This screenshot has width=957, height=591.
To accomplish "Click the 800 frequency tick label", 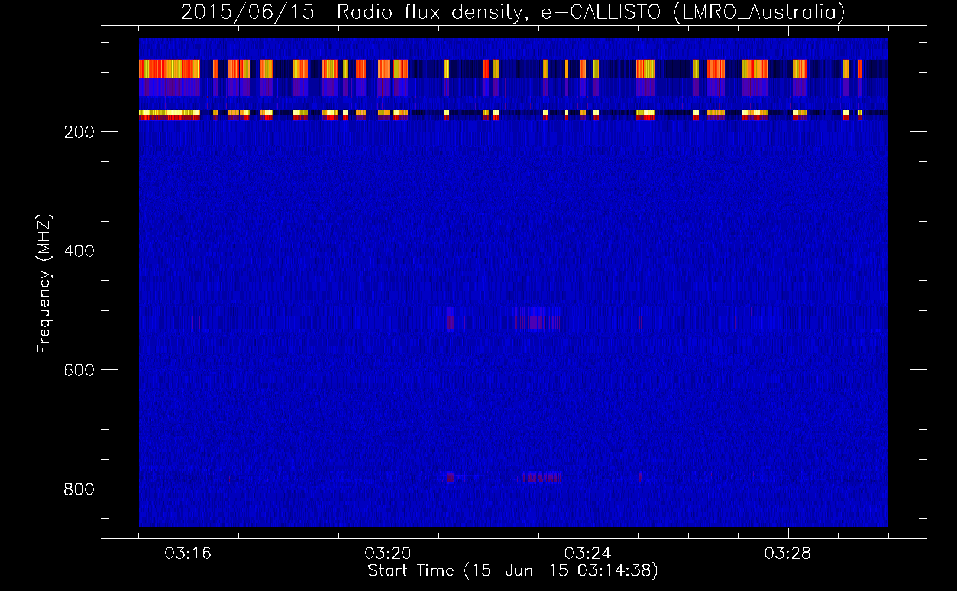I will pyautogui.click(x=79, y=489).
